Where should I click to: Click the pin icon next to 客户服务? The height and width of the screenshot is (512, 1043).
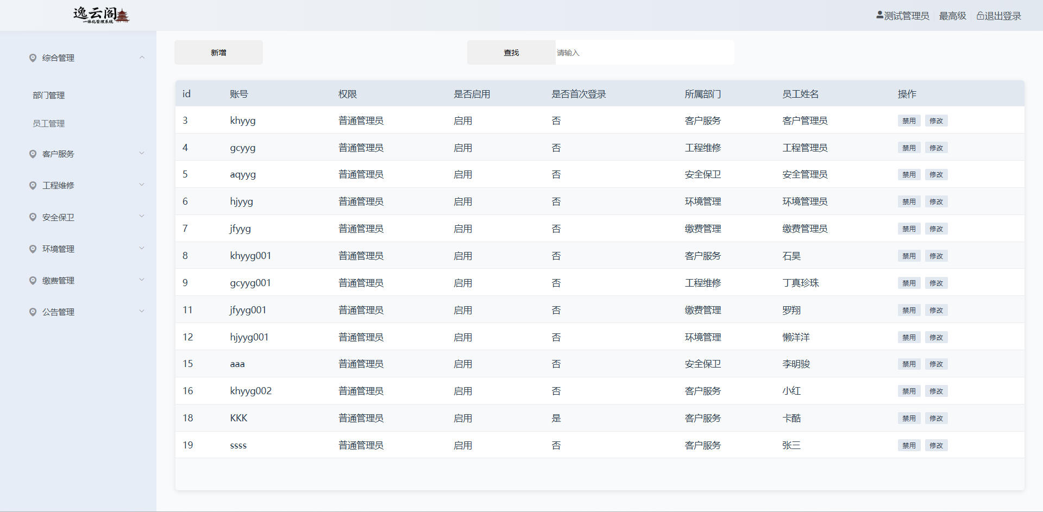33,154
